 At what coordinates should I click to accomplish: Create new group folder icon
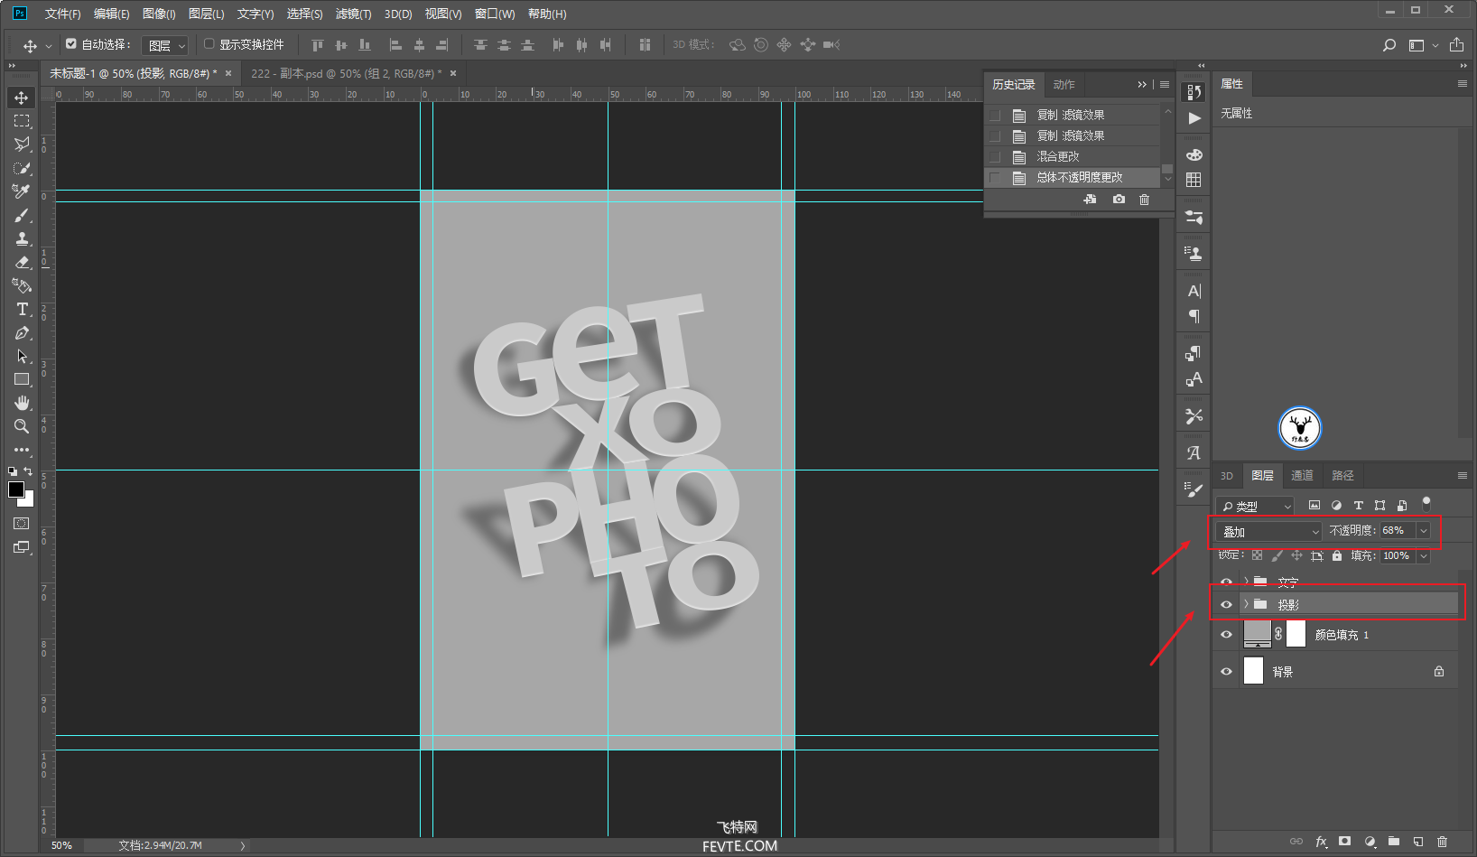coord(1393,842)
